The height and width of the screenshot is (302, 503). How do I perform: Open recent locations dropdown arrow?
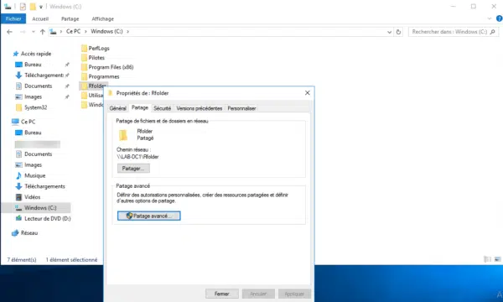tap(33, 32)
